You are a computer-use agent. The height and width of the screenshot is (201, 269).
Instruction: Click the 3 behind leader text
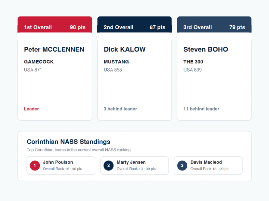tap(120, 109)
